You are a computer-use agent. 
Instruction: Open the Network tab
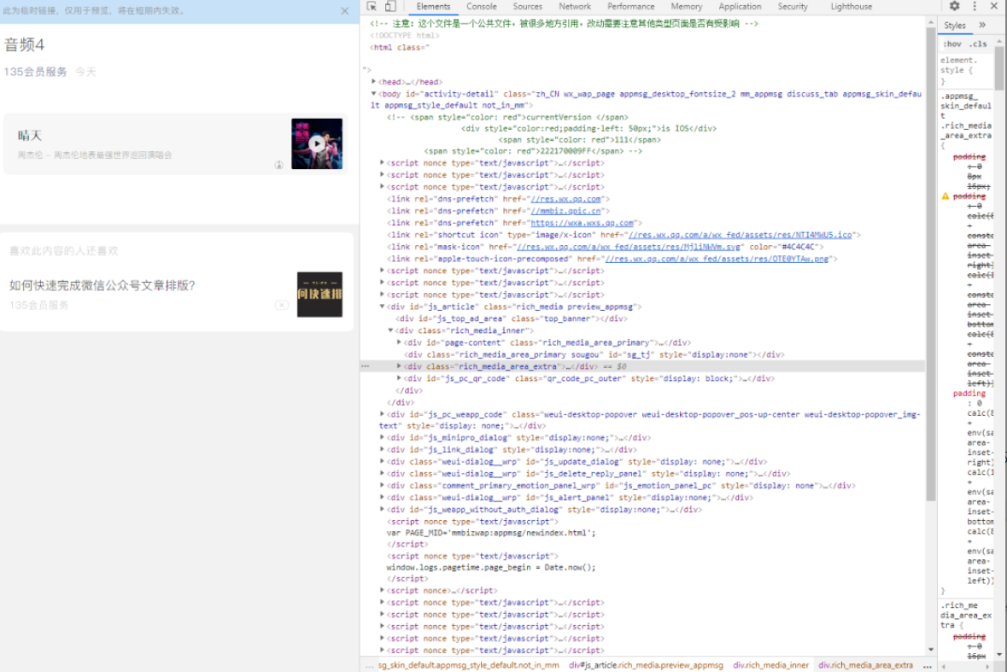tap(575, 7)
